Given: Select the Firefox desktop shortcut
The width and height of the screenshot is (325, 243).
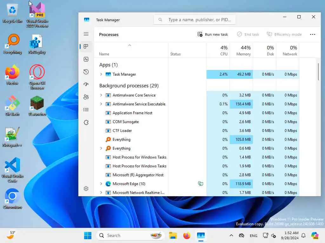Looking at the screenshot, I should click(12, 75).
